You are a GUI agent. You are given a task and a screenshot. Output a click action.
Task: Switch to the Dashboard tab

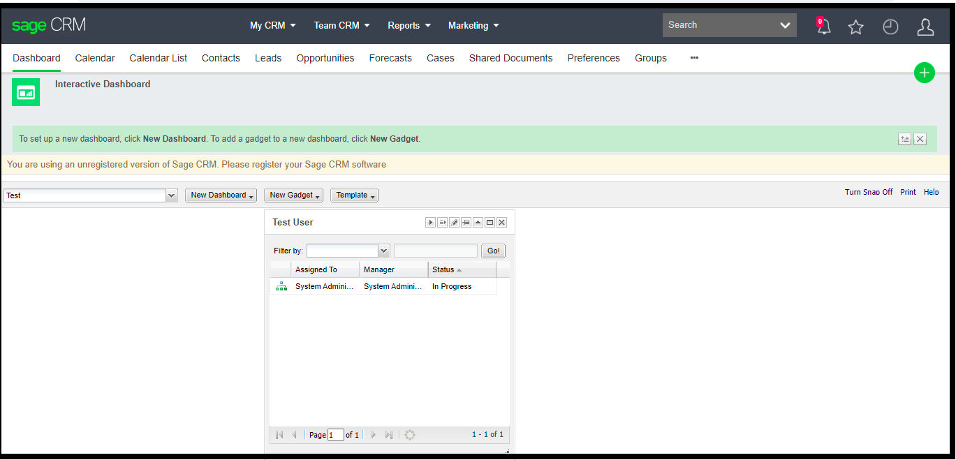pyautogui.click(x=36, y=58)
